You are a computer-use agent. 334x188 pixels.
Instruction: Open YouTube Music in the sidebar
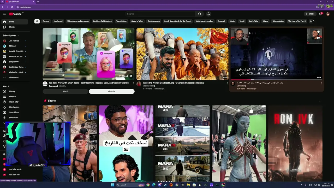pyautogui.click(x=15, y=169)
